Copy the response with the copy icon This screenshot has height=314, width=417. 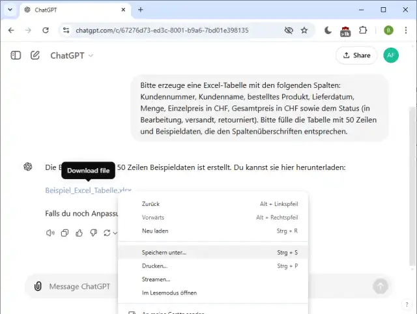(65, 233)
